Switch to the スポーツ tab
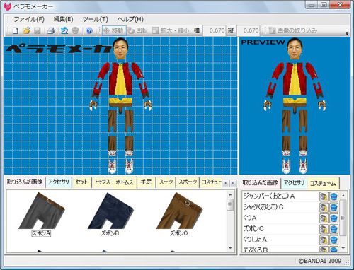 coord(188,182)
